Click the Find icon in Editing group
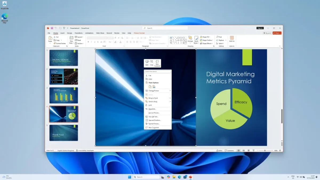Screen dimensions: 320x180 pyautogui.click(x=219, y=37)
